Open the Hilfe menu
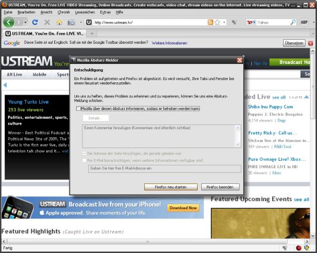317x253 pixels. [119, 12]
